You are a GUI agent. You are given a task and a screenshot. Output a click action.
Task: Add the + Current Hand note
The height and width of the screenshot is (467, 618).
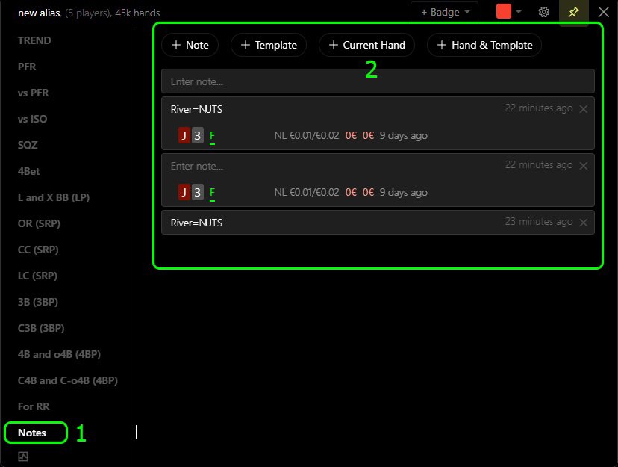(x=366, y=45)
